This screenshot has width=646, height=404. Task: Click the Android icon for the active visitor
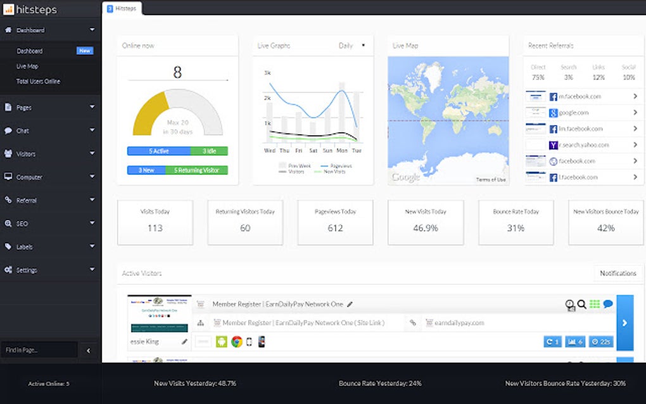point(221,341)
